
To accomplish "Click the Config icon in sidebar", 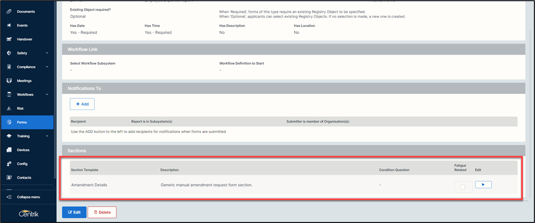I will point(10,164).
